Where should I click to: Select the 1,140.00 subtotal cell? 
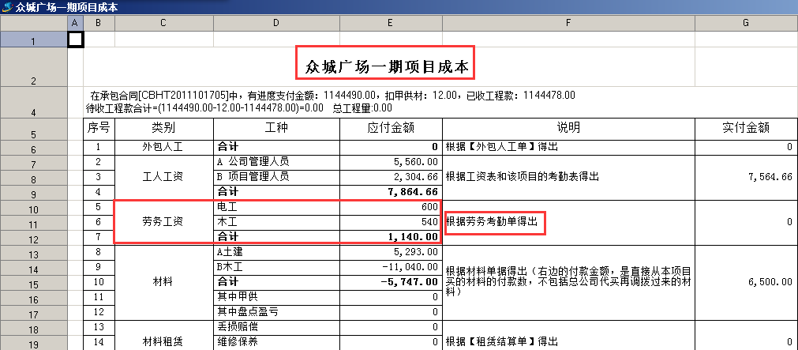(x=391, y=237)
